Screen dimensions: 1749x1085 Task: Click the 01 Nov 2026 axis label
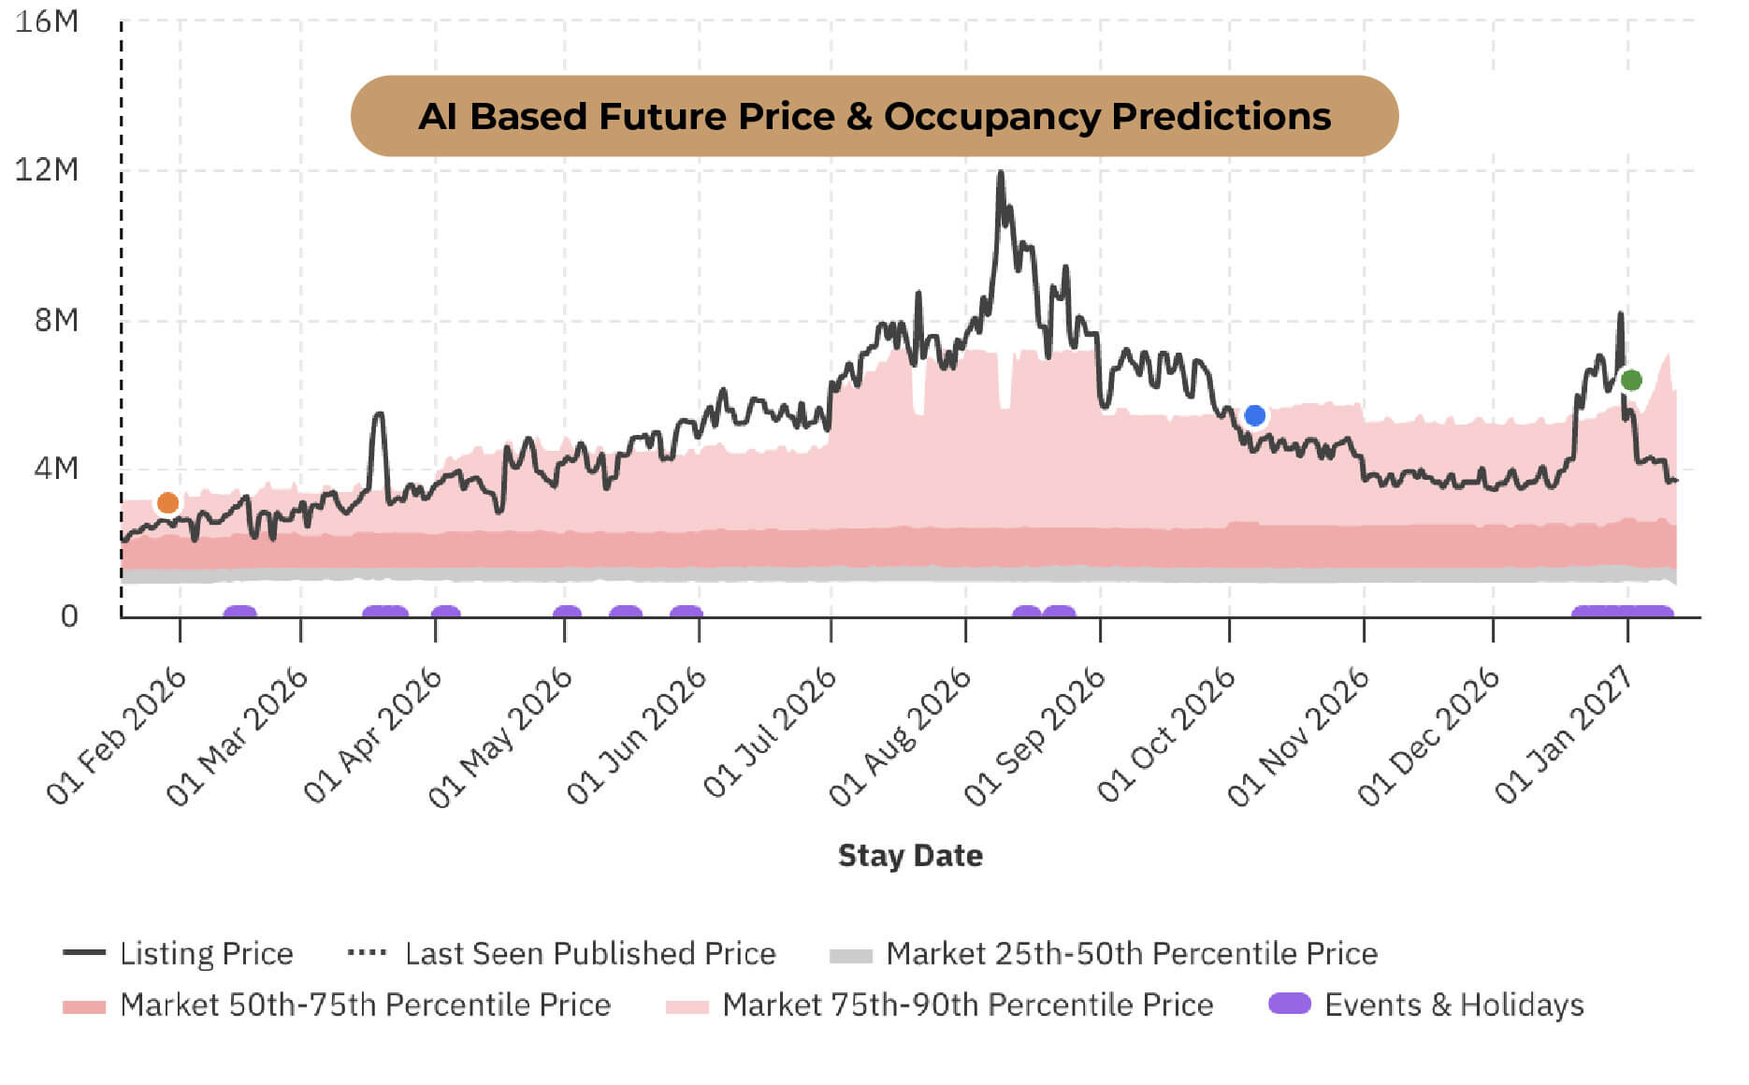pyautogui.click(x=1300, y=735)
